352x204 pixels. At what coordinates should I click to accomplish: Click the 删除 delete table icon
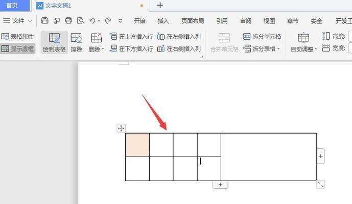(96, 38)
